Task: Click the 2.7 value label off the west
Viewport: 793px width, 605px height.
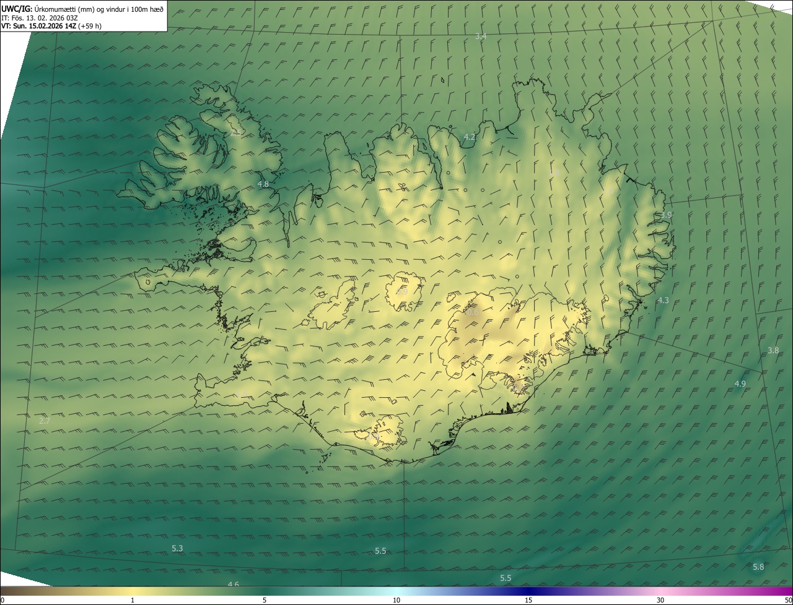Action: pyautogui.click(x=45, y=421)
